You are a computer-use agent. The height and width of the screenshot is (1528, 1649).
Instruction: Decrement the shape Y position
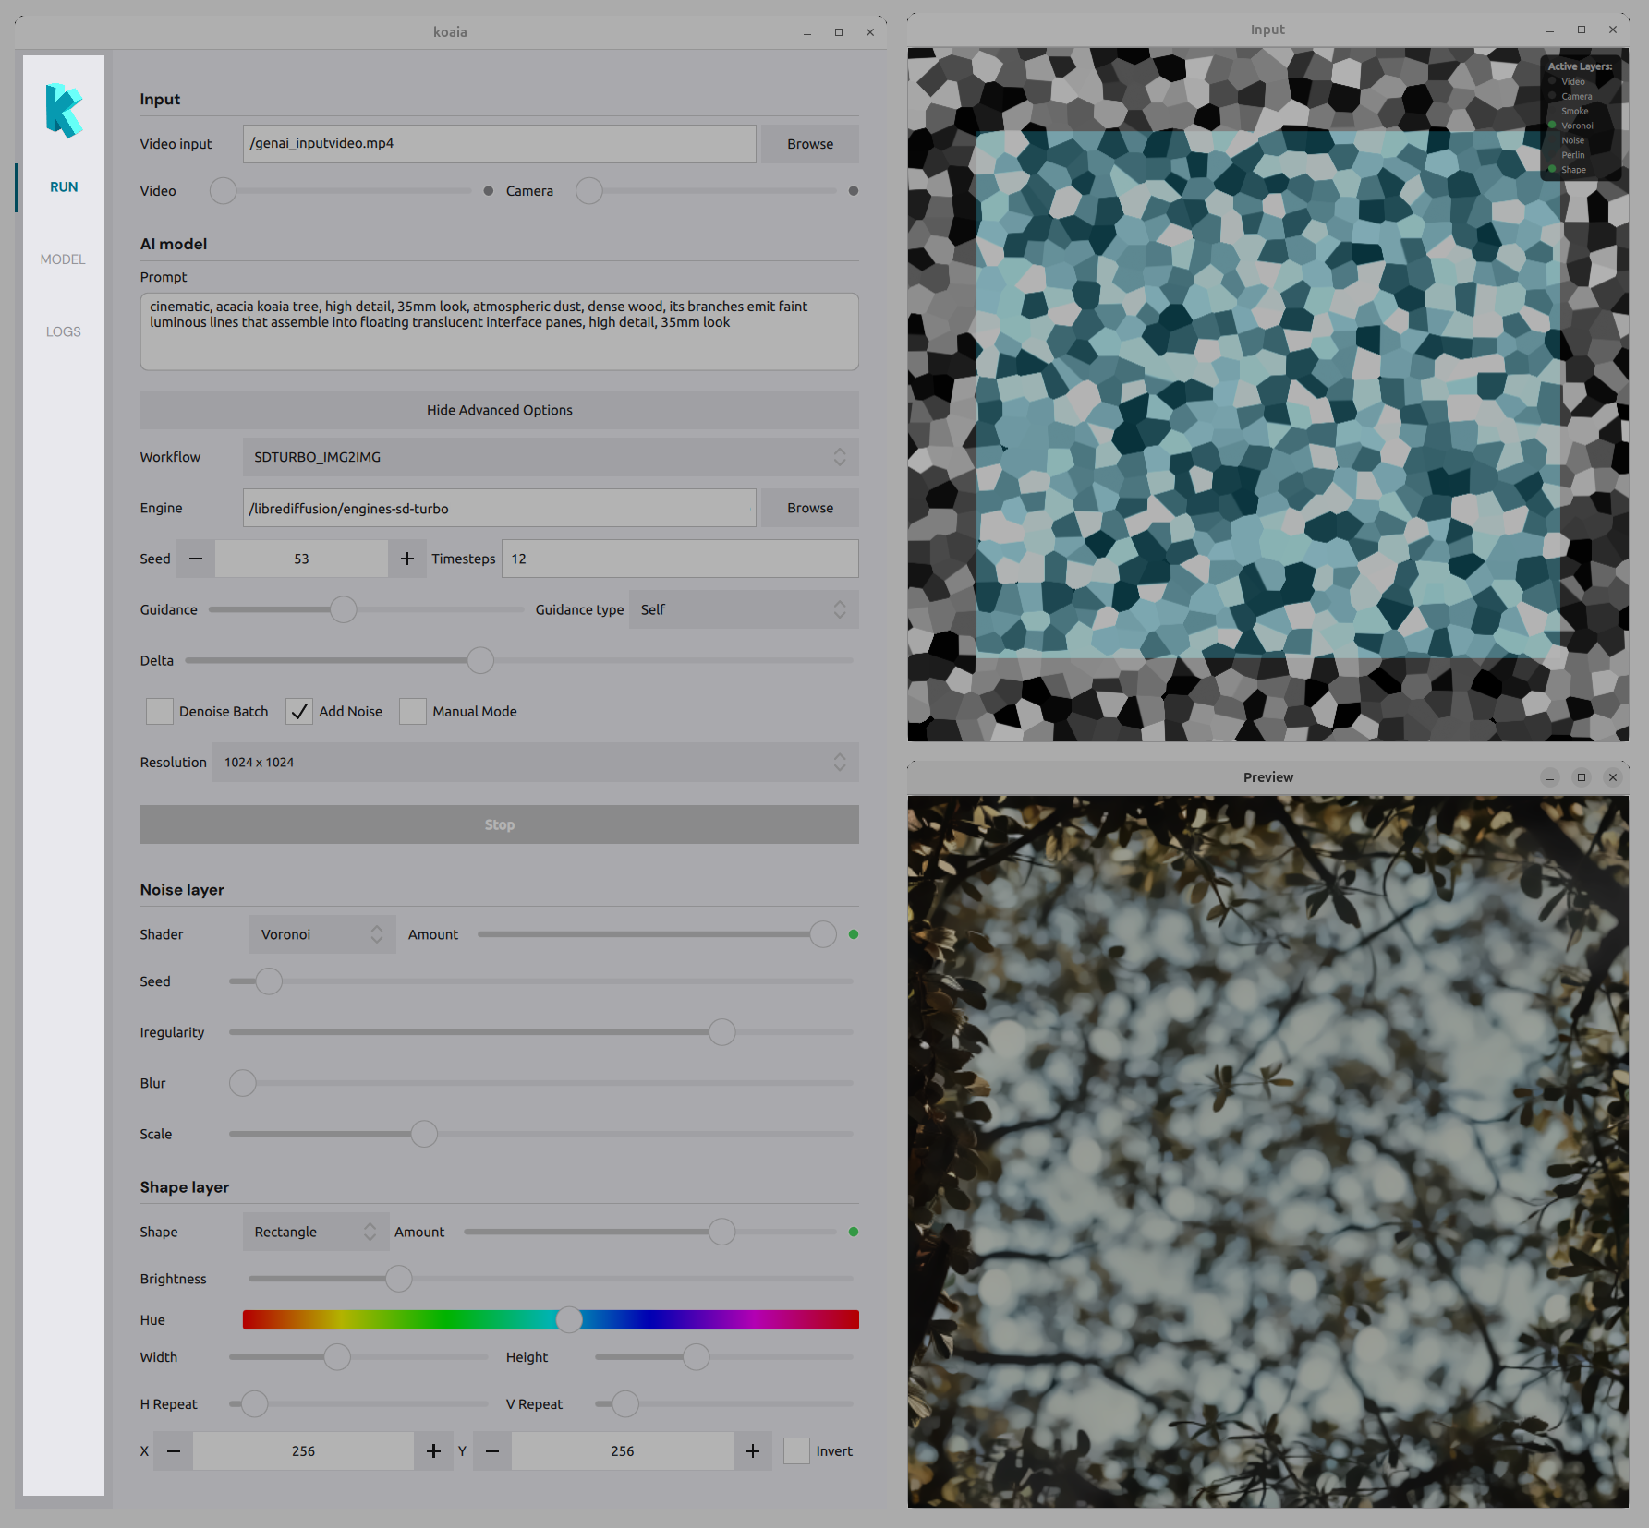point(492,1451)
